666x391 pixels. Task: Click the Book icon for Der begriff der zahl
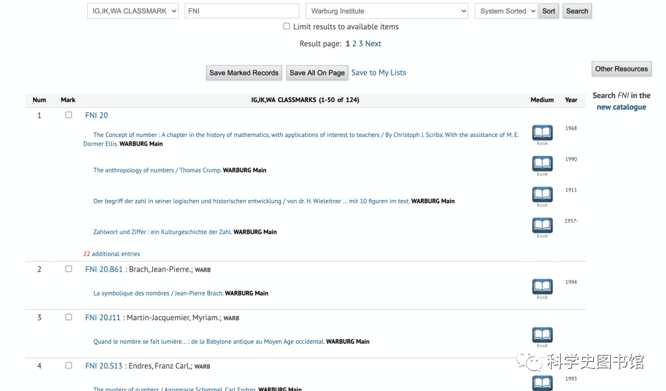(542, 195)
